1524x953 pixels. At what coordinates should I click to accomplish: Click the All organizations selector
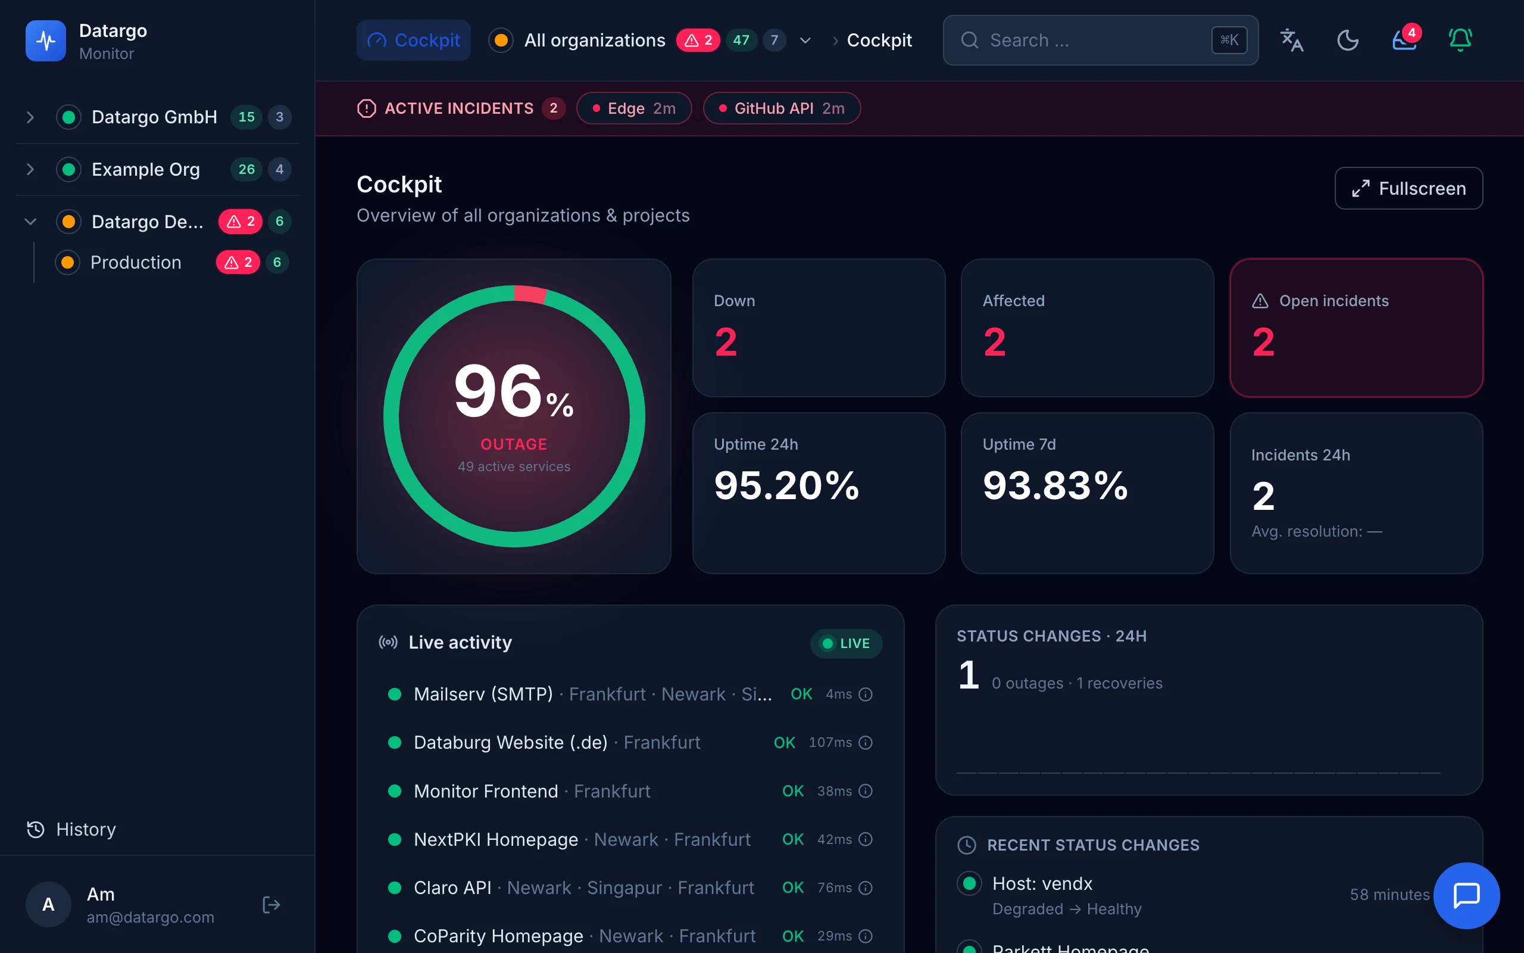[650, 41]
